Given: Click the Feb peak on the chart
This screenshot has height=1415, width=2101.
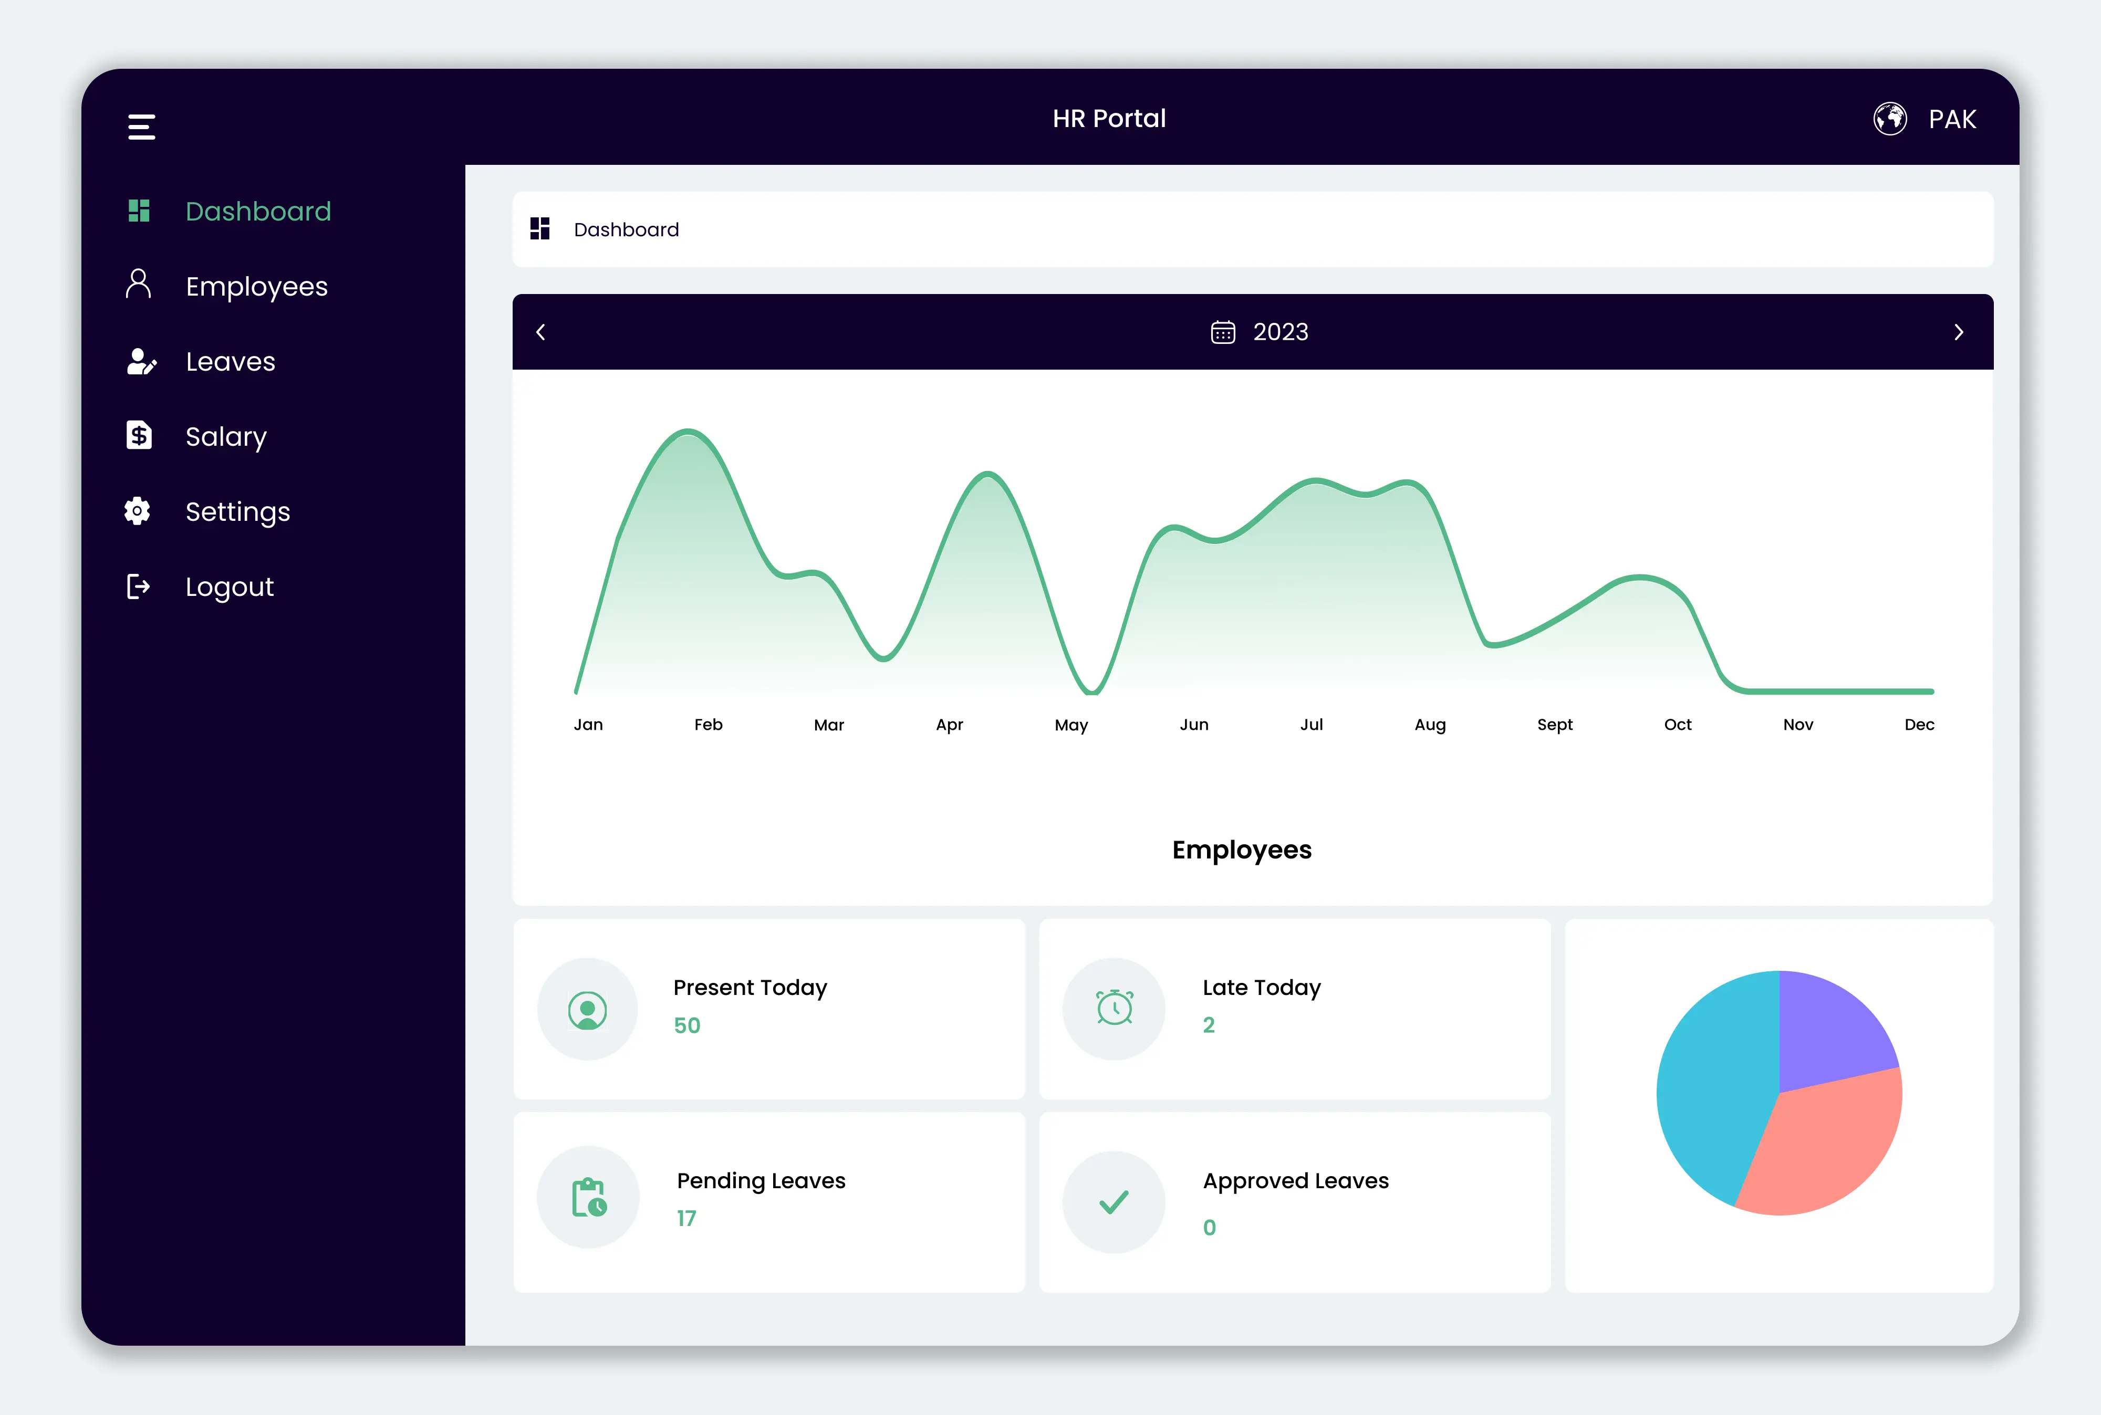Looking at the screenshot, I should (688, 432).
